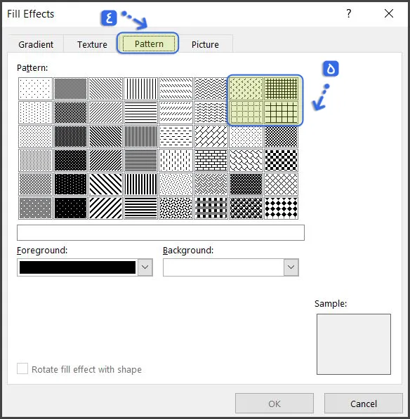Open the Texture tab

coord(92,44)
